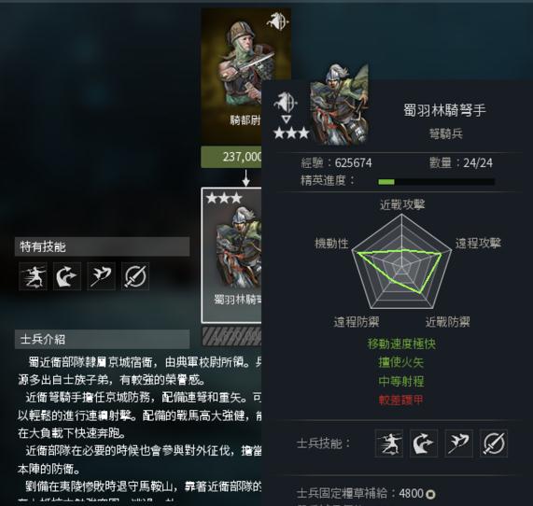Click the striped locked slot below unit card

click(231, 337)
